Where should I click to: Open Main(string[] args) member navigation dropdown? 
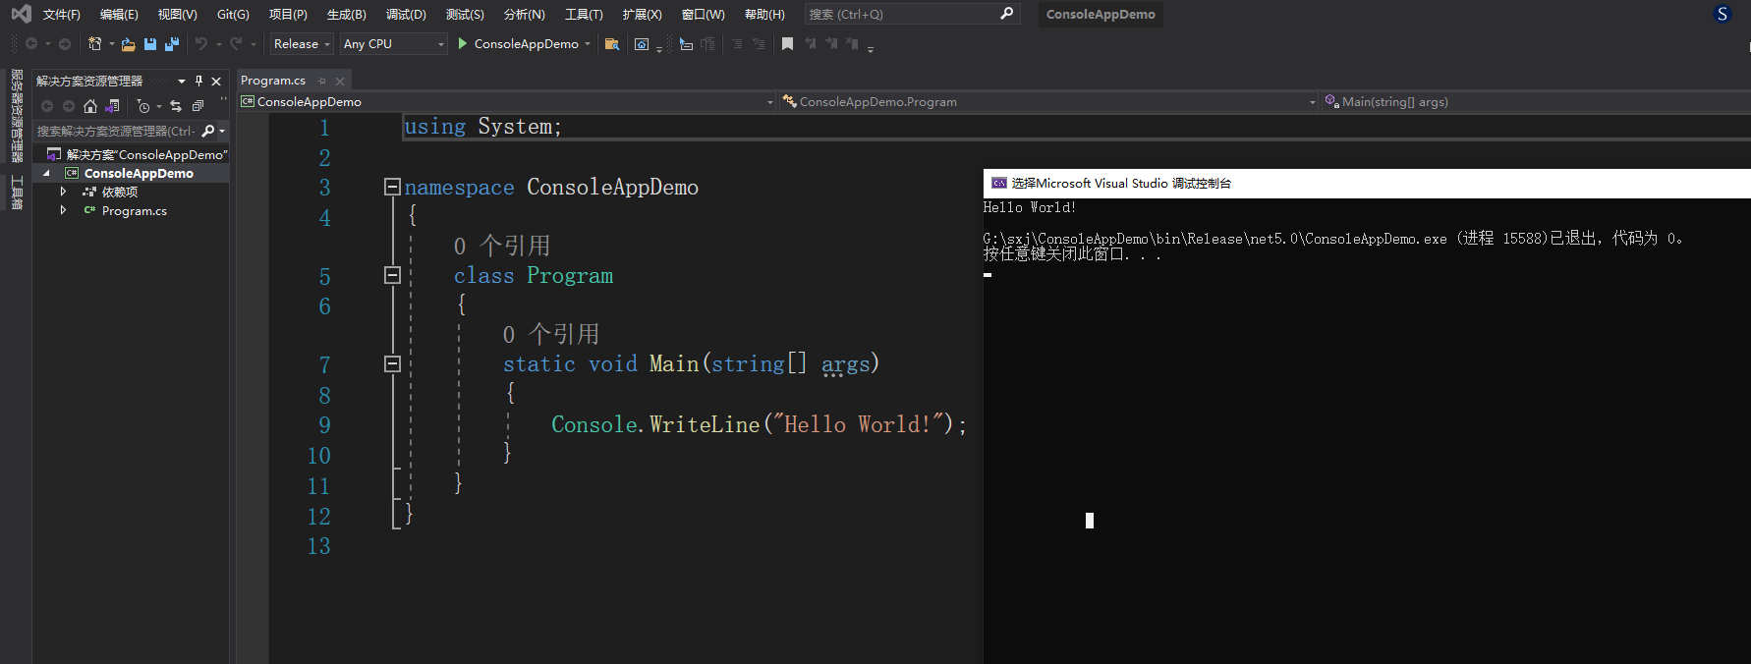coord(1536,101)
